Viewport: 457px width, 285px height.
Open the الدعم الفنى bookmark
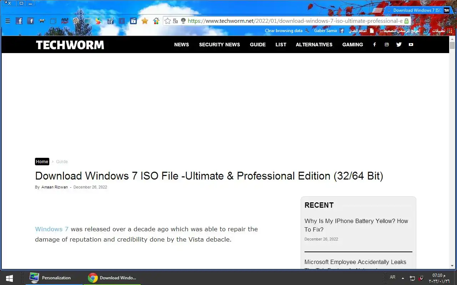(x=361, y=31)
